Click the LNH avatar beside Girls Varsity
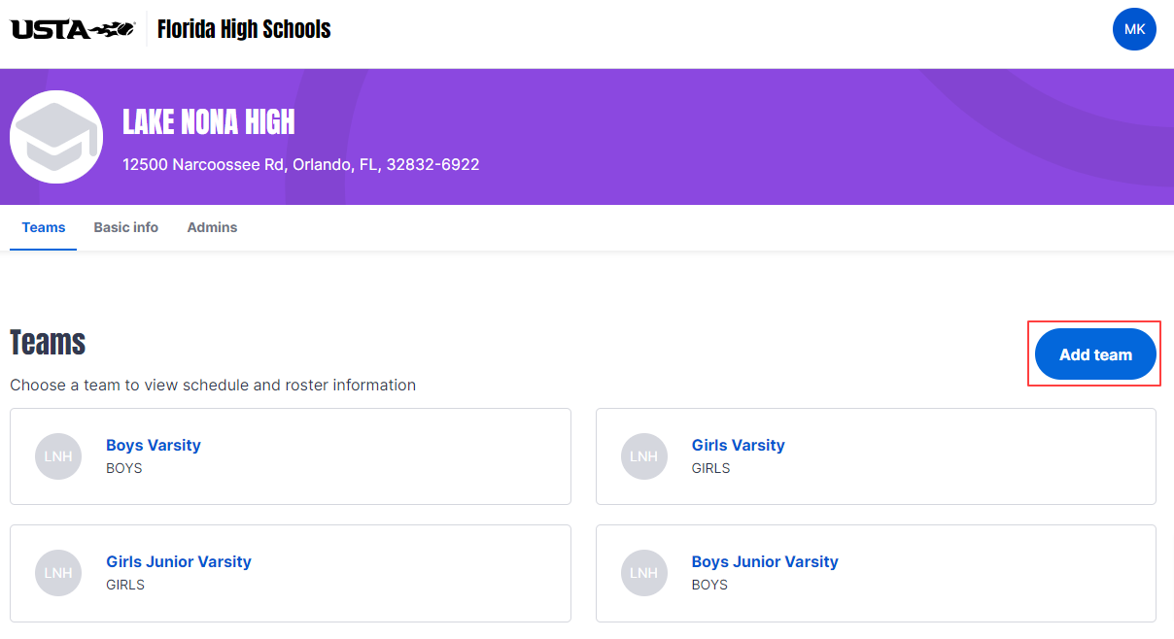Screen dimensions: 1174x639 [x=643, y=456]
